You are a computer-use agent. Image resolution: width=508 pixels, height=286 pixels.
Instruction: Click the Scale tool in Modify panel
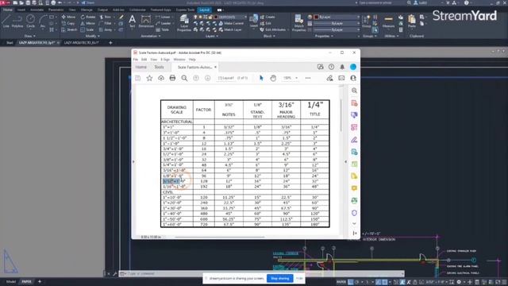(87, 30)
